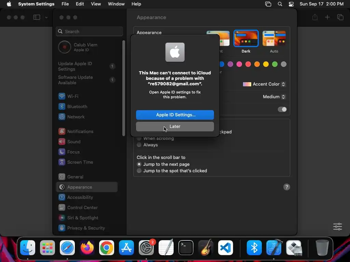Open the date and time in the menu bar
This screenshot has width=350, height=262.
pos(321,4)
